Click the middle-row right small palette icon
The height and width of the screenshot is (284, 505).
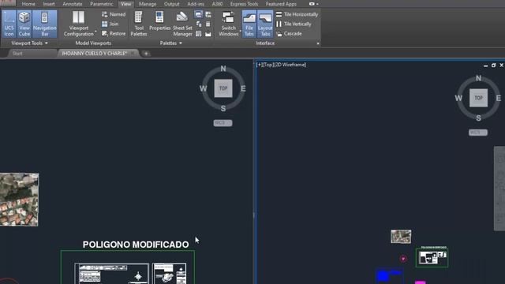coord(208,24)
